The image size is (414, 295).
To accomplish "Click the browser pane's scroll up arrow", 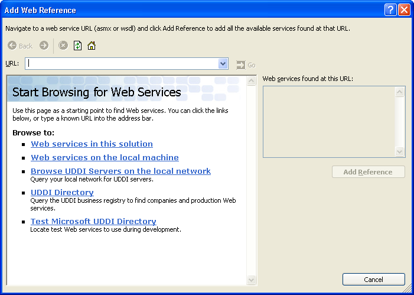I will 251,80.
